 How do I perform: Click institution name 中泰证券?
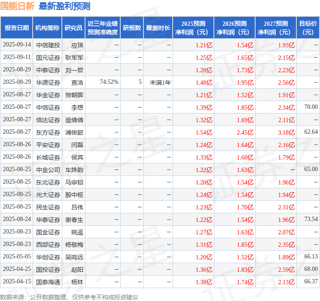pyautogui.click(x=48, y=70)
